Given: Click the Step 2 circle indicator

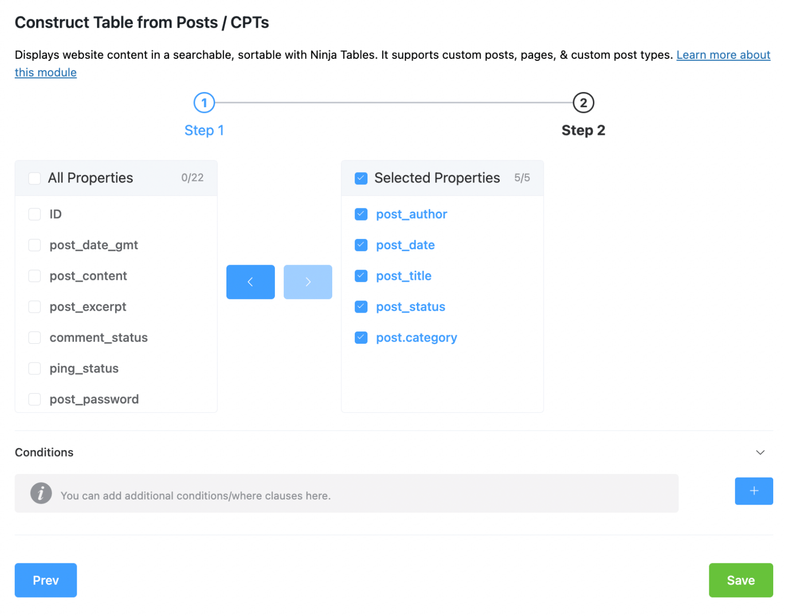Looking at the screenshot, I should [583, 102].
